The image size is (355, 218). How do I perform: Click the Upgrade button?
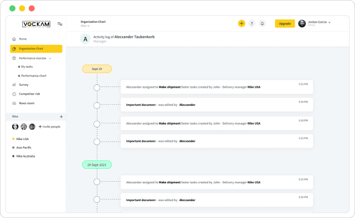click(285, 23)
